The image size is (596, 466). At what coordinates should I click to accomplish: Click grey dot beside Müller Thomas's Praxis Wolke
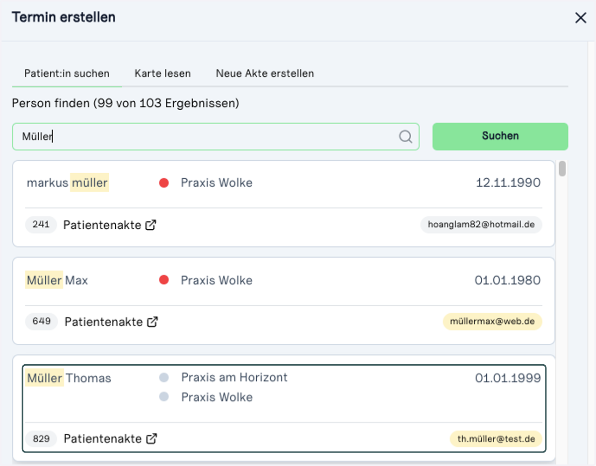(164, 397)
